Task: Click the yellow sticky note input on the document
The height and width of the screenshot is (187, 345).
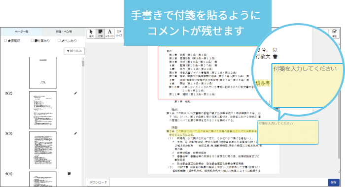Action: pos(288,132)
